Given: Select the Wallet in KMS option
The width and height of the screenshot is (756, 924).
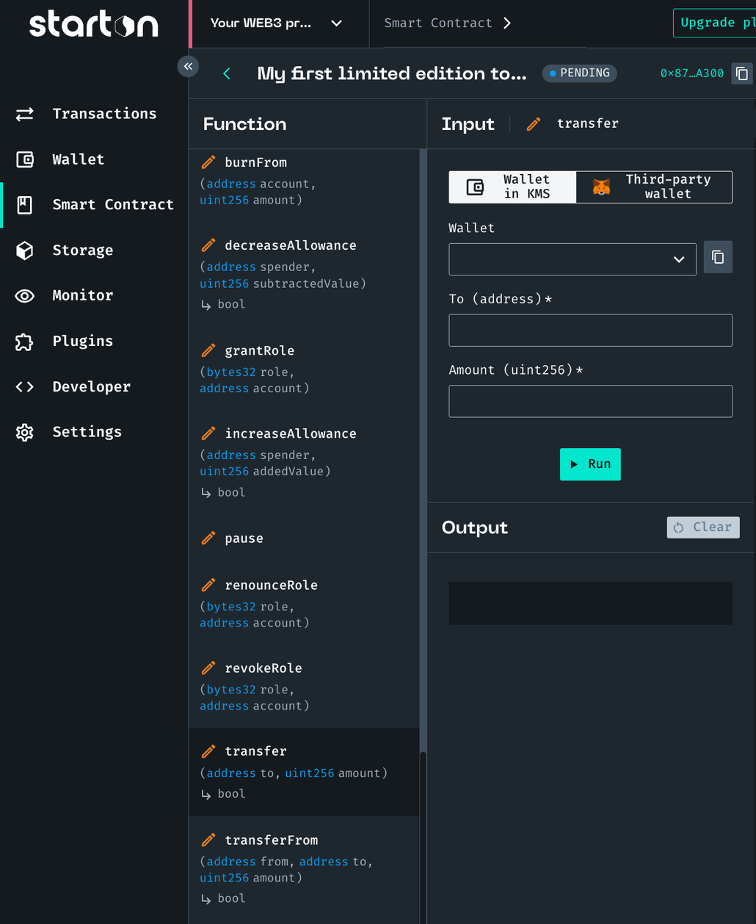Looking at the screenshot, I should [512, 187].
